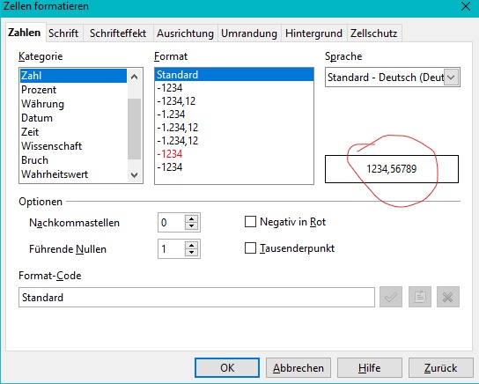The width and height of the screenshot is (479, 384).
Task: Click the Führende Nullen number field
Action: (172, 248)
